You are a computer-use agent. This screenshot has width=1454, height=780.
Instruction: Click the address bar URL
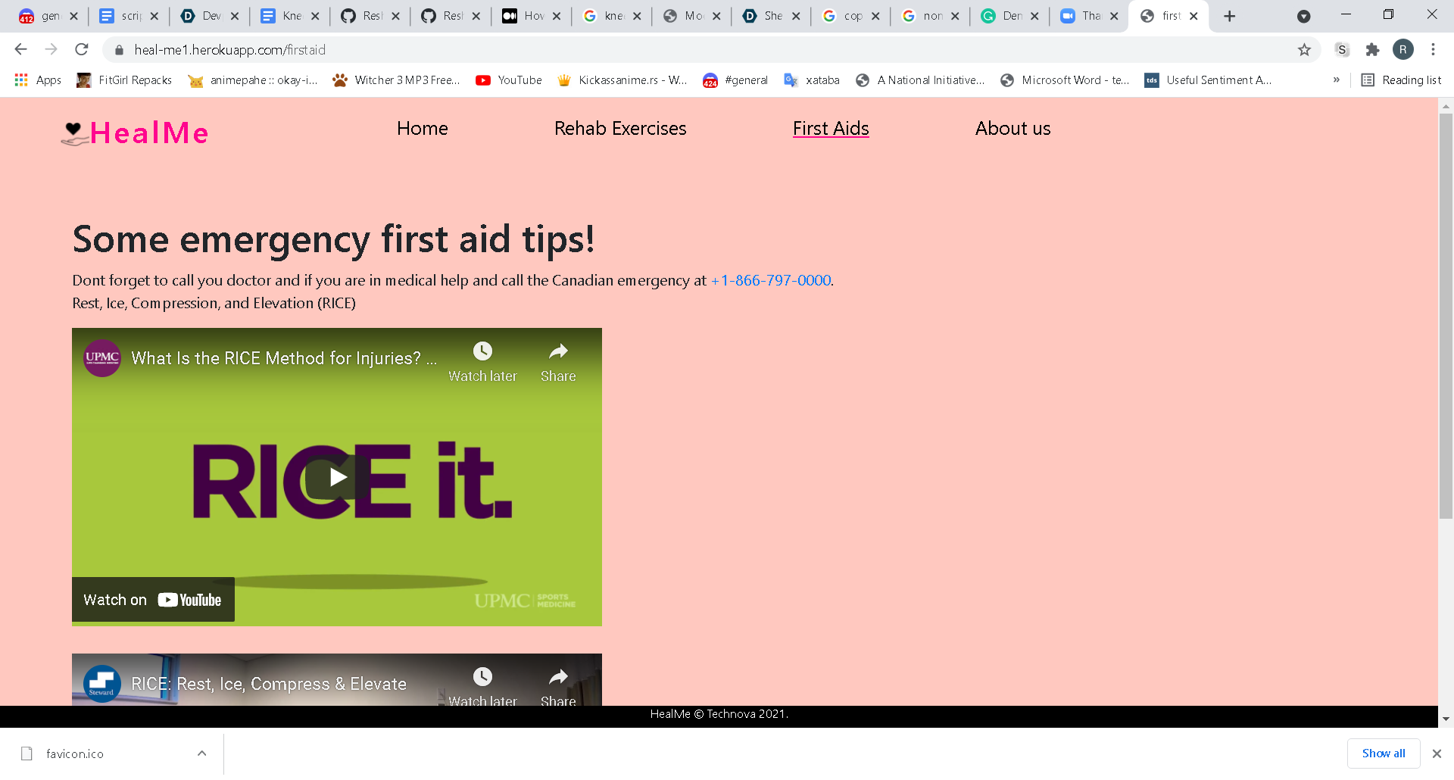click(x=230, y=50)
